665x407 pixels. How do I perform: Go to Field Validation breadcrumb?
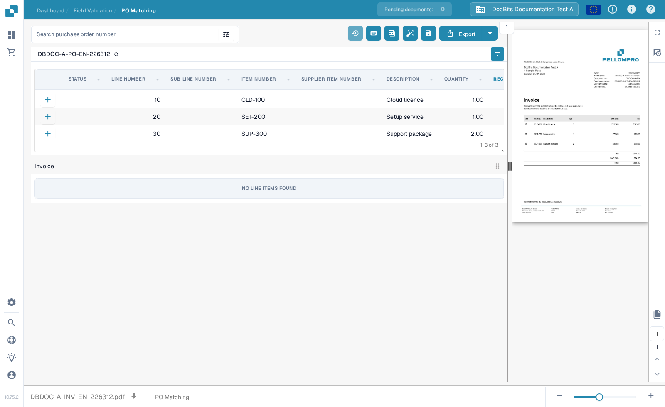[x=93, y=10]
